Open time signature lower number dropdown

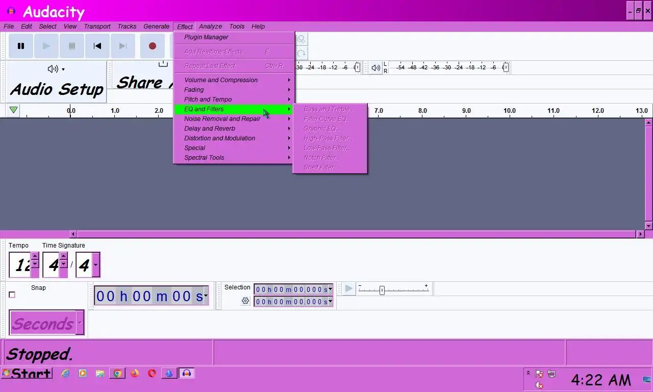tap(95, 265)
